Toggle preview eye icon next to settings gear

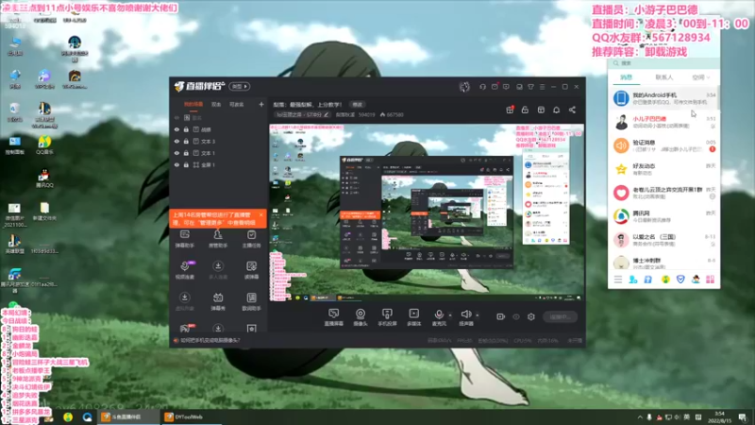[516, 316]
